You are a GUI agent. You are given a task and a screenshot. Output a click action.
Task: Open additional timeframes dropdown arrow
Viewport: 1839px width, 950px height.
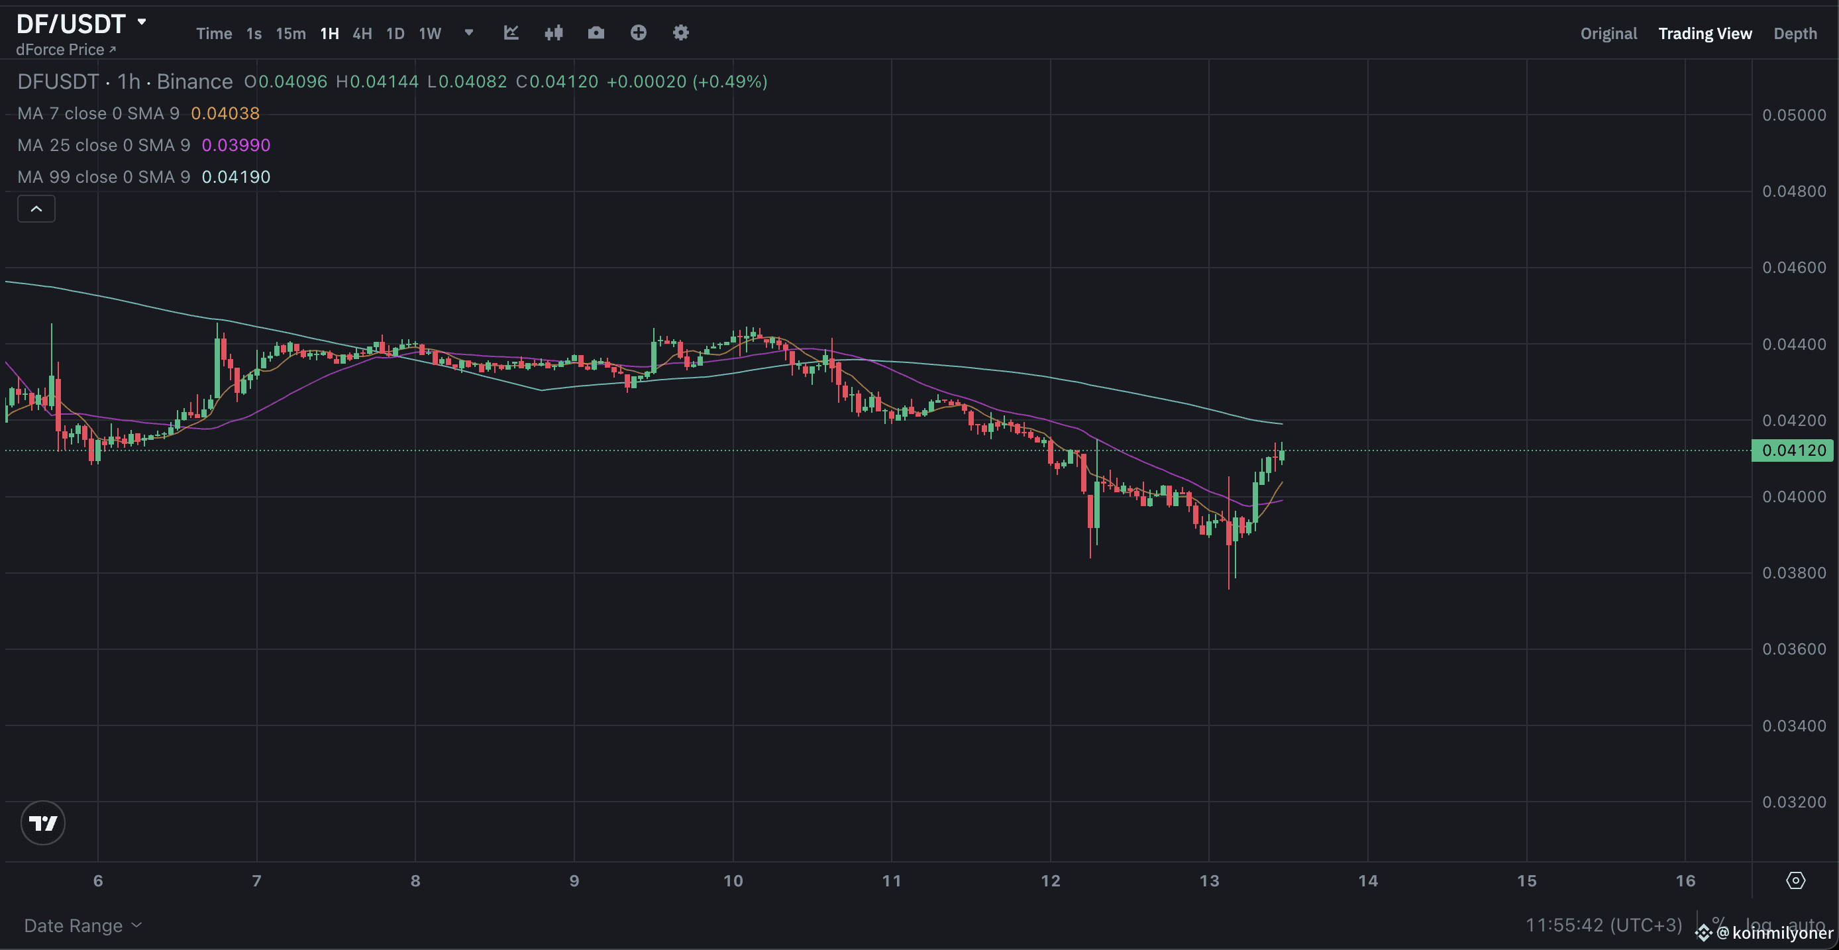click(469, 33)
